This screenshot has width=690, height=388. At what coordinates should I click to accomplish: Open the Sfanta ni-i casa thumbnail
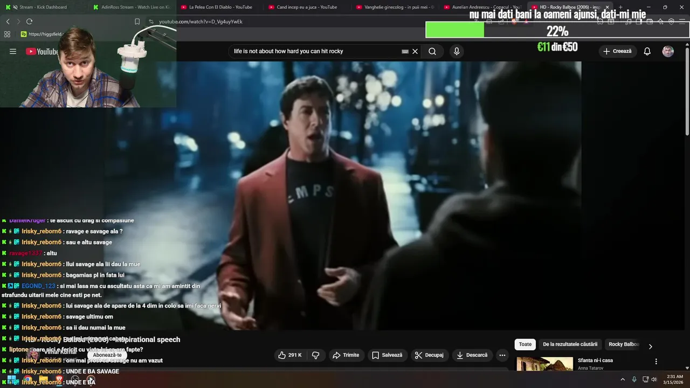pos(544,364)
